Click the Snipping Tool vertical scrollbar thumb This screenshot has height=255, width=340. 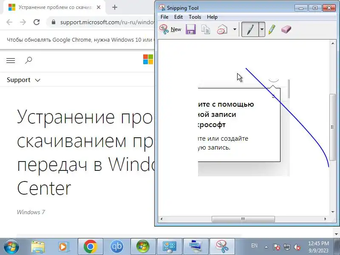click(332, 127)
